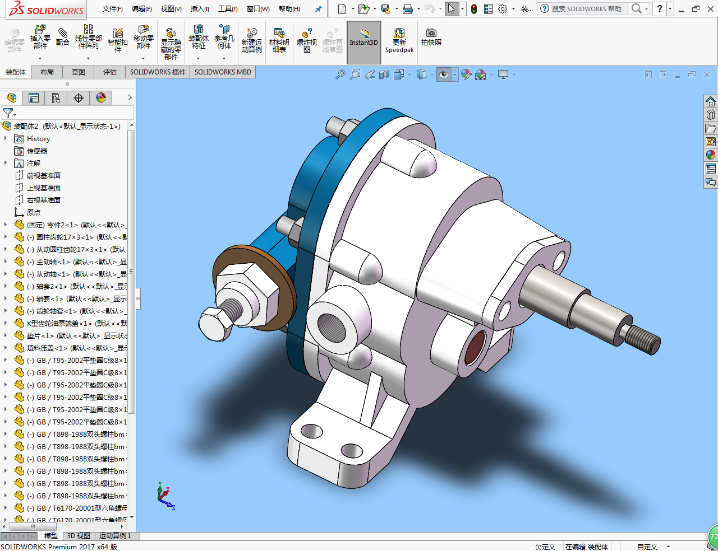Image resolution: width=718 pixels, height=551 pixels.
Task: Open the Appearances color ball pane
Action: pos(711,155)
